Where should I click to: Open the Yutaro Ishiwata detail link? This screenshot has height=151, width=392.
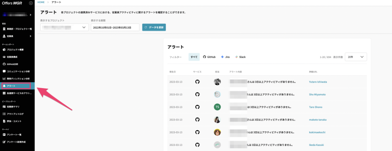coord(318,82)
